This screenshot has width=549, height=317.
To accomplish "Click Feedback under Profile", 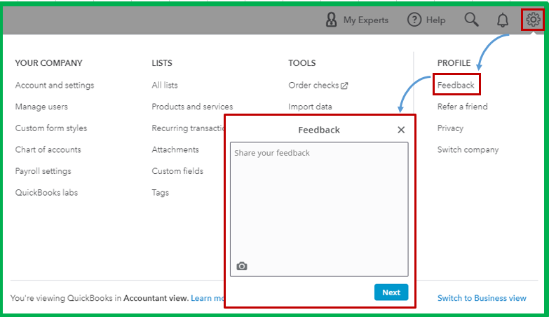I will click(x=456, y=85).
